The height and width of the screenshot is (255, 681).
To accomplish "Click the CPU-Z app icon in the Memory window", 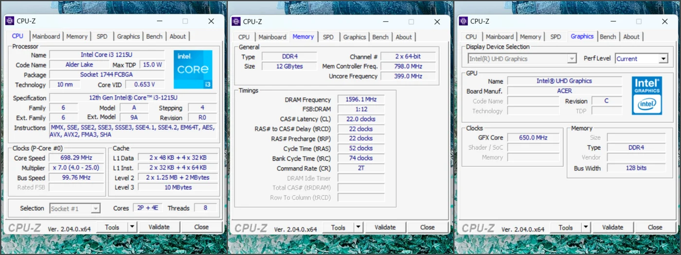I will pos(236,21).
